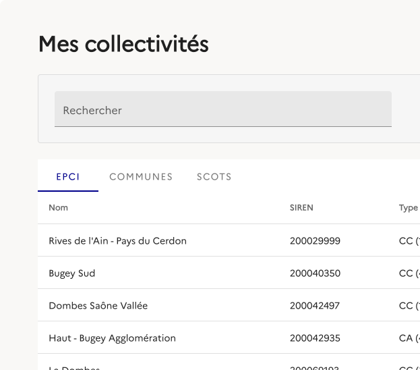This screenshot has width=420, height=370.
Task: Open the COMMUNES tab
Action: click(141, 177)
